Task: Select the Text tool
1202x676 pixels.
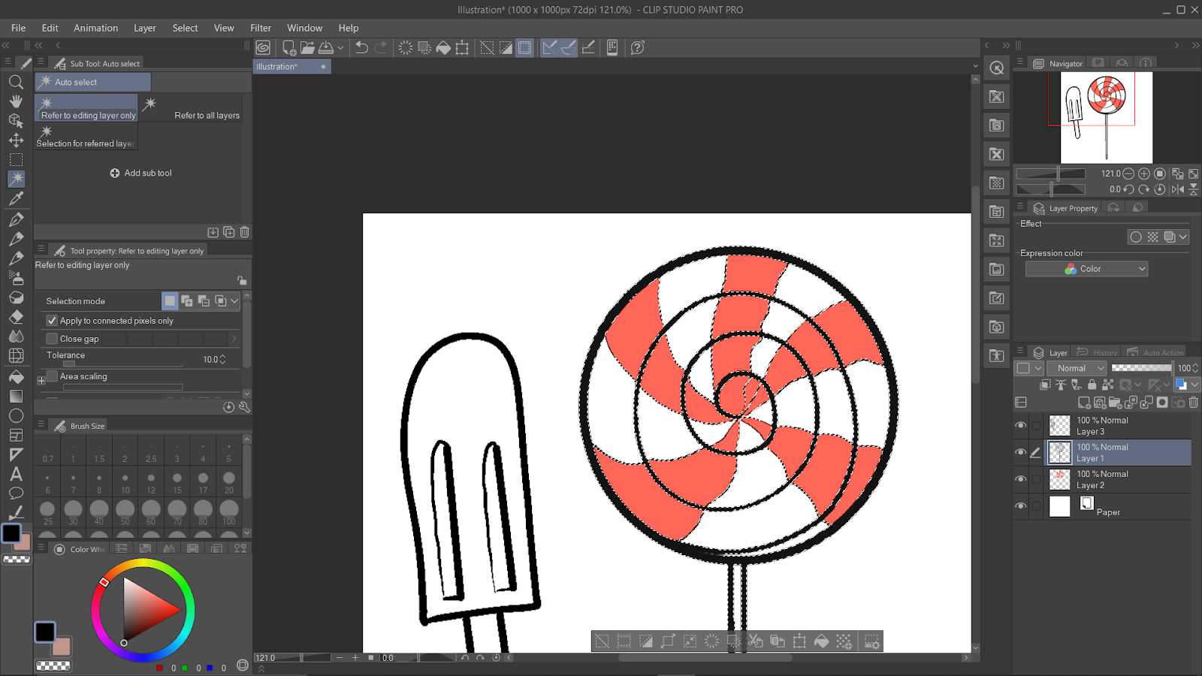Action: click(16, 474)
